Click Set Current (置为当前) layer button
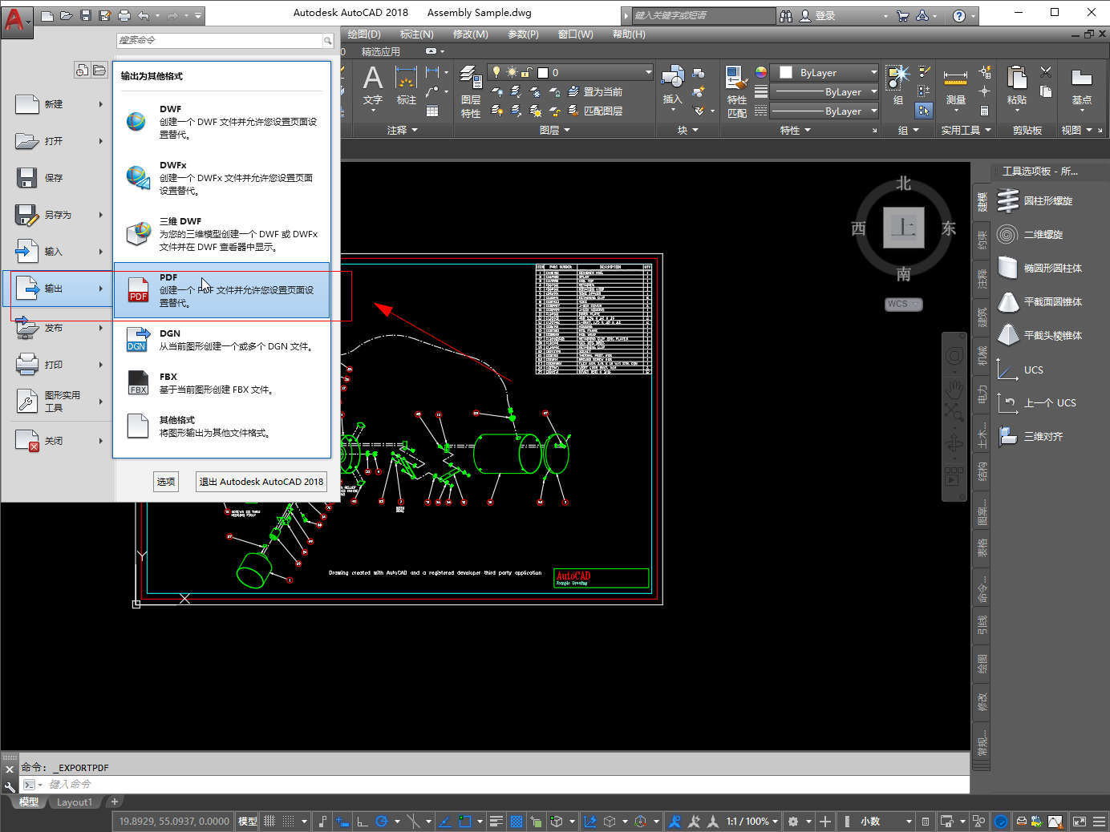 pyautogui.click(x=596, y=92)
